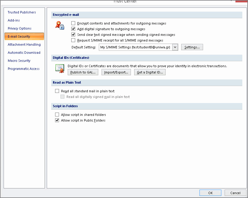Uncheck Allow script in Public Folders

57,120
